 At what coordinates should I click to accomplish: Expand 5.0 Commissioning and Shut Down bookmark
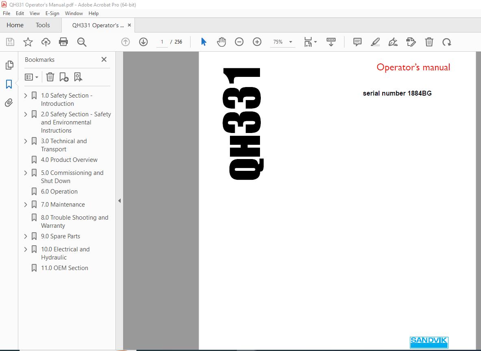pyautogui.click(x=26, y=173)
